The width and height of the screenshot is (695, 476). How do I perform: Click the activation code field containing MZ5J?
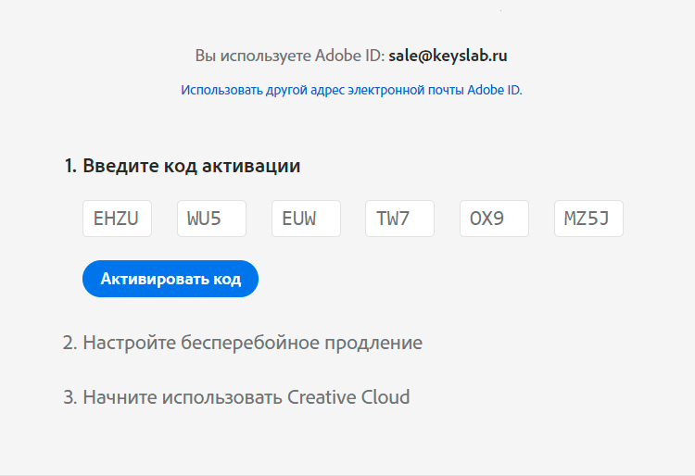(588, 219)
